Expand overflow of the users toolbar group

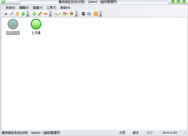click(x=28, y=14)
